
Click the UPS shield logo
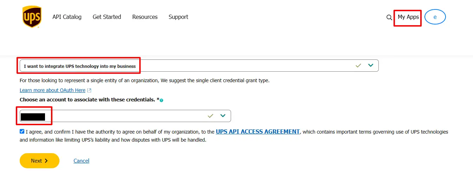32,17
